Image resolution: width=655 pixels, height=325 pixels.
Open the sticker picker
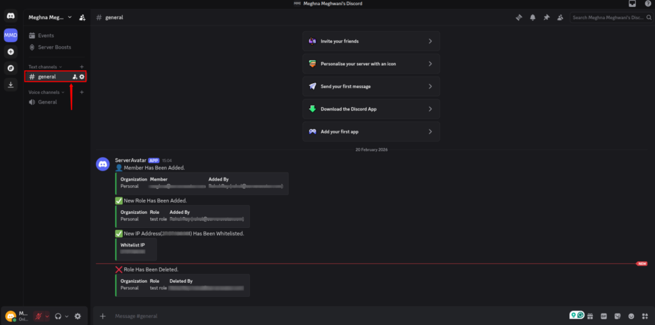pyautogui.click(x=617, y=316)
